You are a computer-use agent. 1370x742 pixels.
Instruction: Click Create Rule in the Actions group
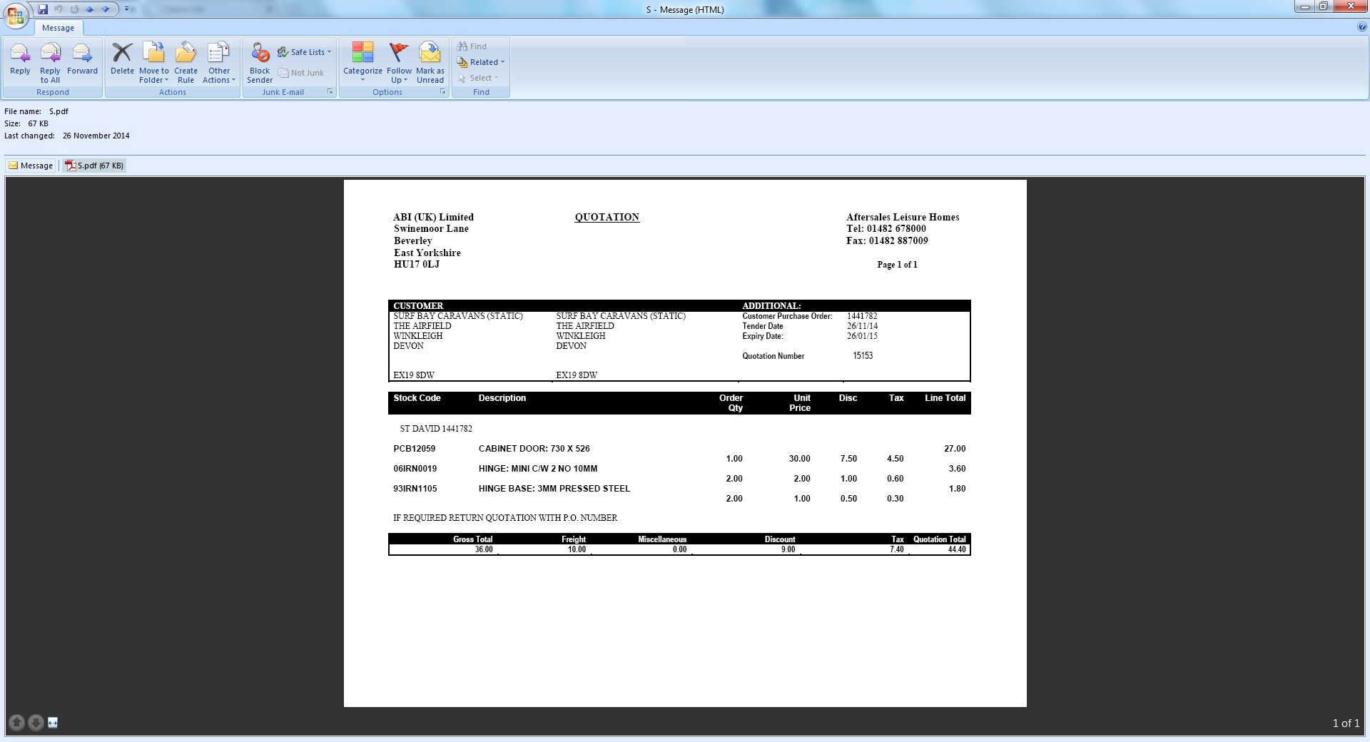point(186,63)
